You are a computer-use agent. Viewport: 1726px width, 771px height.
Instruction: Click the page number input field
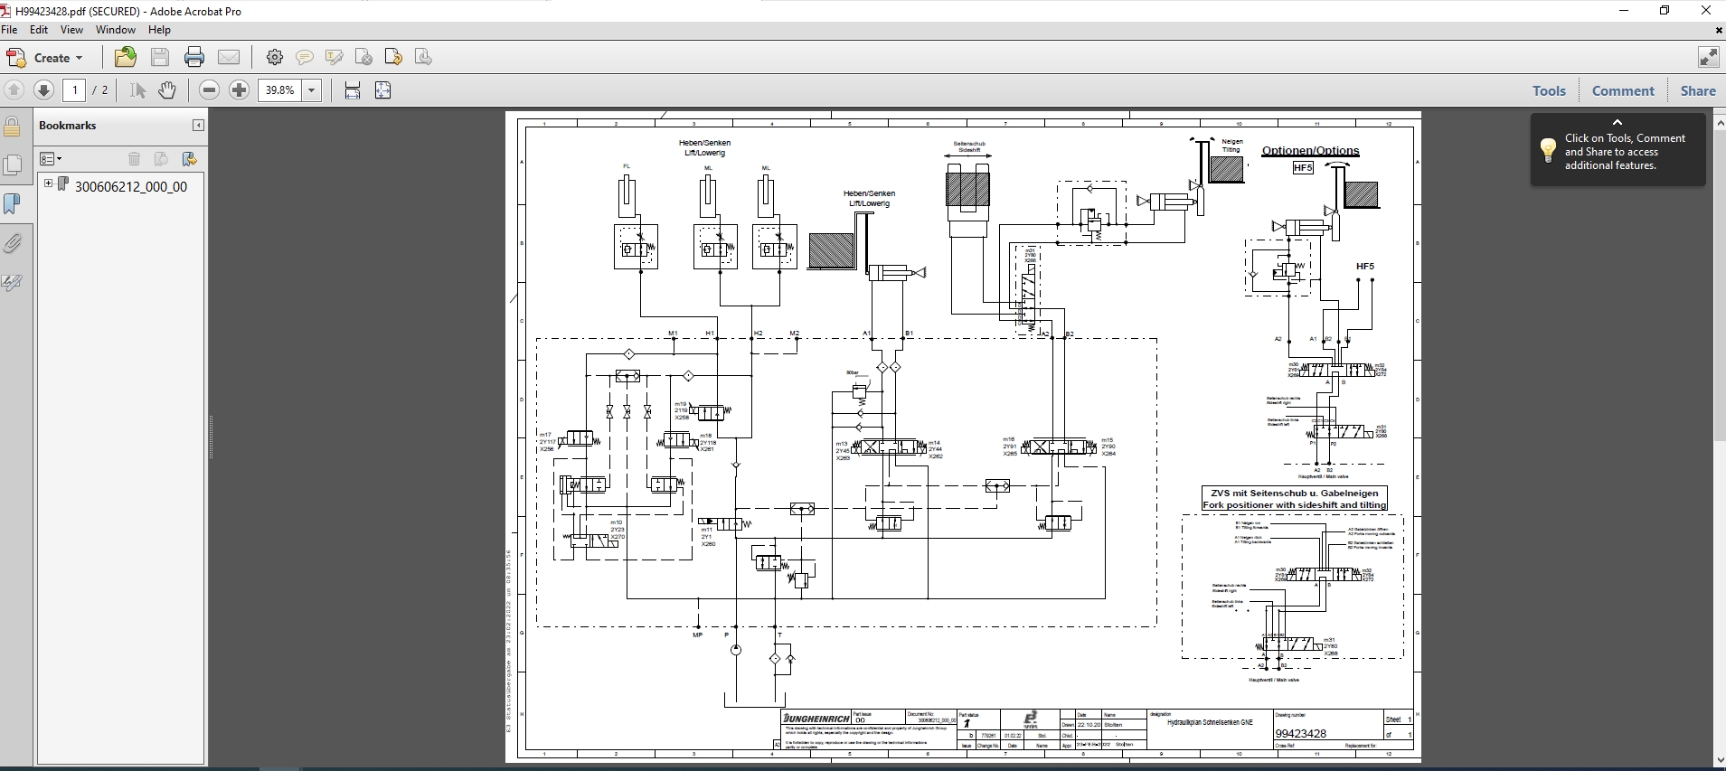coord(74,90)
